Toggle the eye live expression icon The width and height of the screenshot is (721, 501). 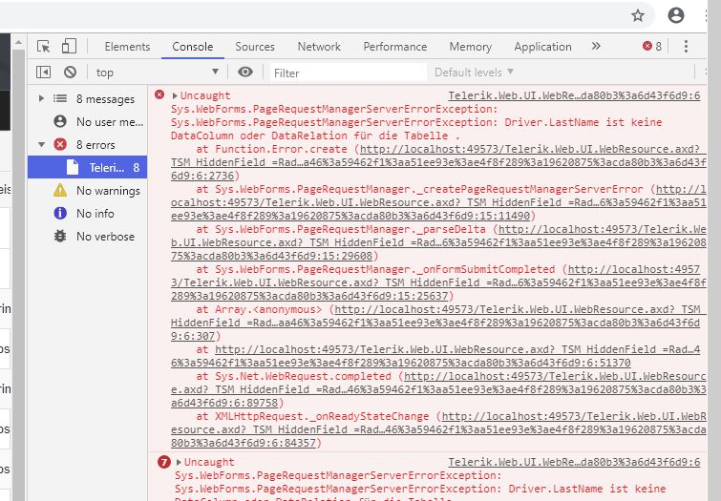tap(245, 72)
